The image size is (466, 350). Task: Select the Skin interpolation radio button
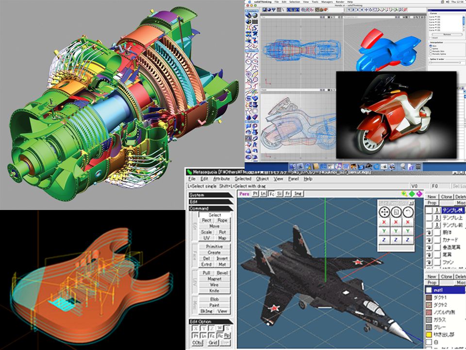pos(431,46)
